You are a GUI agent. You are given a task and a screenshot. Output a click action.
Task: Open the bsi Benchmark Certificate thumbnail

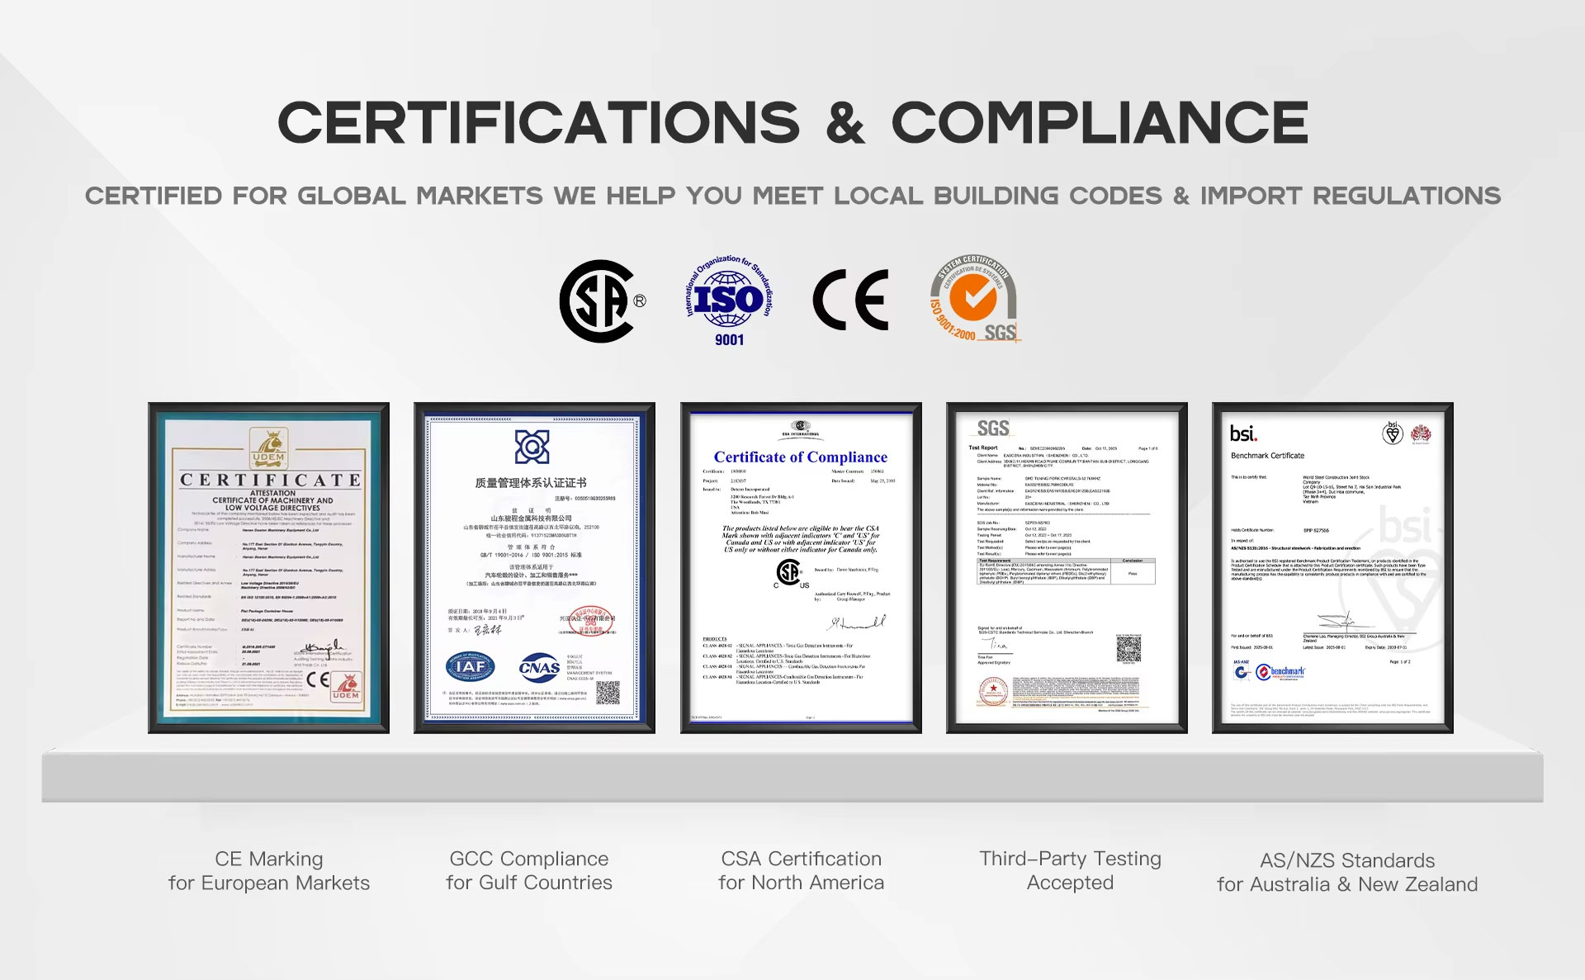pos(1332,568)
